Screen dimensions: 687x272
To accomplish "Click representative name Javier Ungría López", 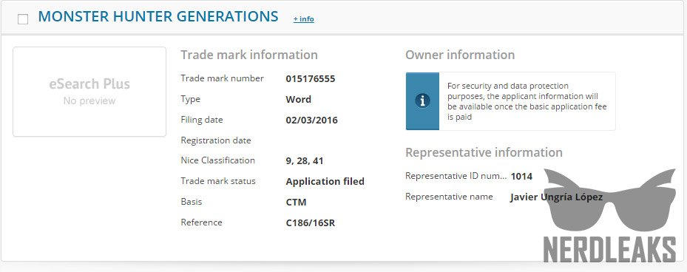I will pos(556,197).
